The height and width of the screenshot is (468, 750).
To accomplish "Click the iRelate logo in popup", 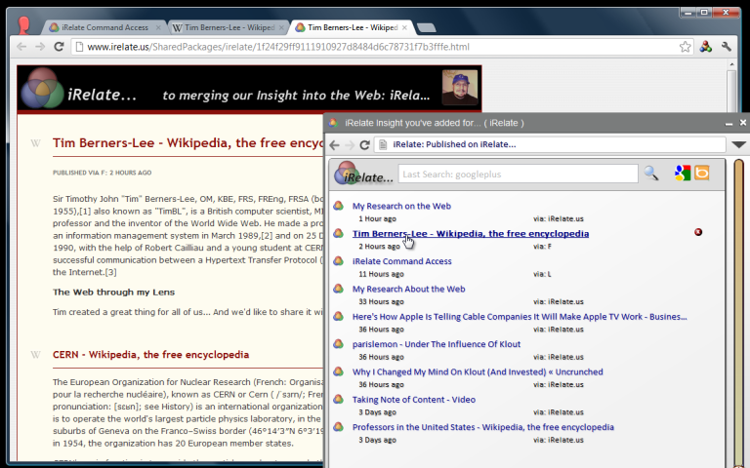I will tap(363, 174).
